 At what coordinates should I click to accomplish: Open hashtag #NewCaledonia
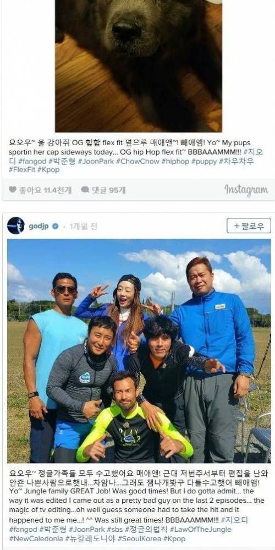tap(36, 538)
